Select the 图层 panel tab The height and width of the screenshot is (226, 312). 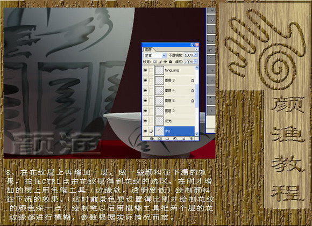(x=148, y=49)
